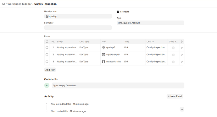Click the notebook-tabs icon in row 3
The image size is (217, 117).
click(103, 61)
